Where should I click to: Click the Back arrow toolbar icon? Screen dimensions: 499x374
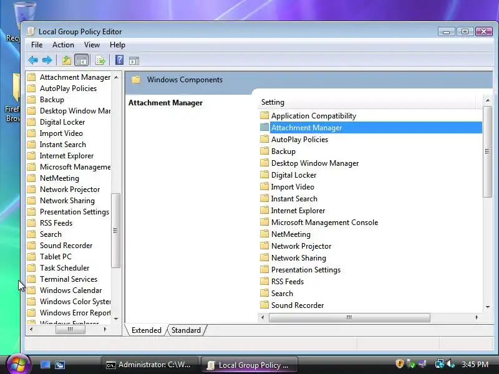pos(33,60)
